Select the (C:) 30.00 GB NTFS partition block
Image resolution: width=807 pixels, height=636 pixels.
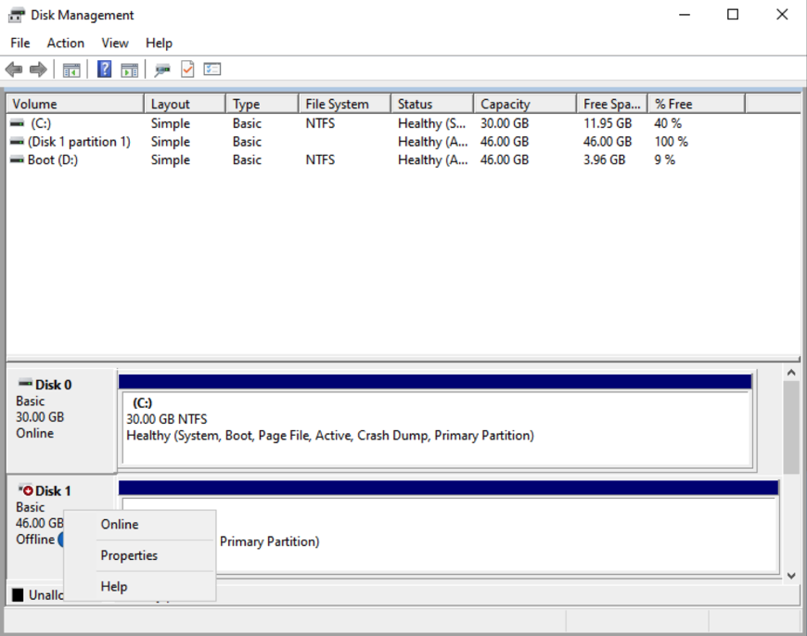point(437,428)
